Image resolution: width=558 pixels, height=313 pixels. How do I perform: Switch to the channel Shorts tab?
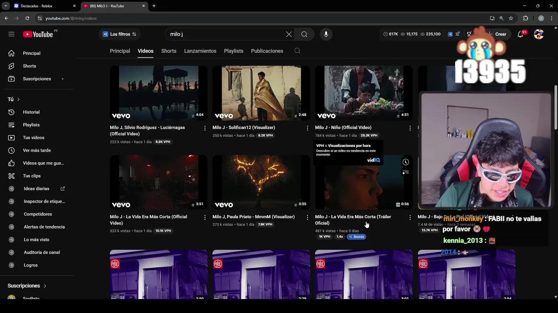(x=169, y=51)
